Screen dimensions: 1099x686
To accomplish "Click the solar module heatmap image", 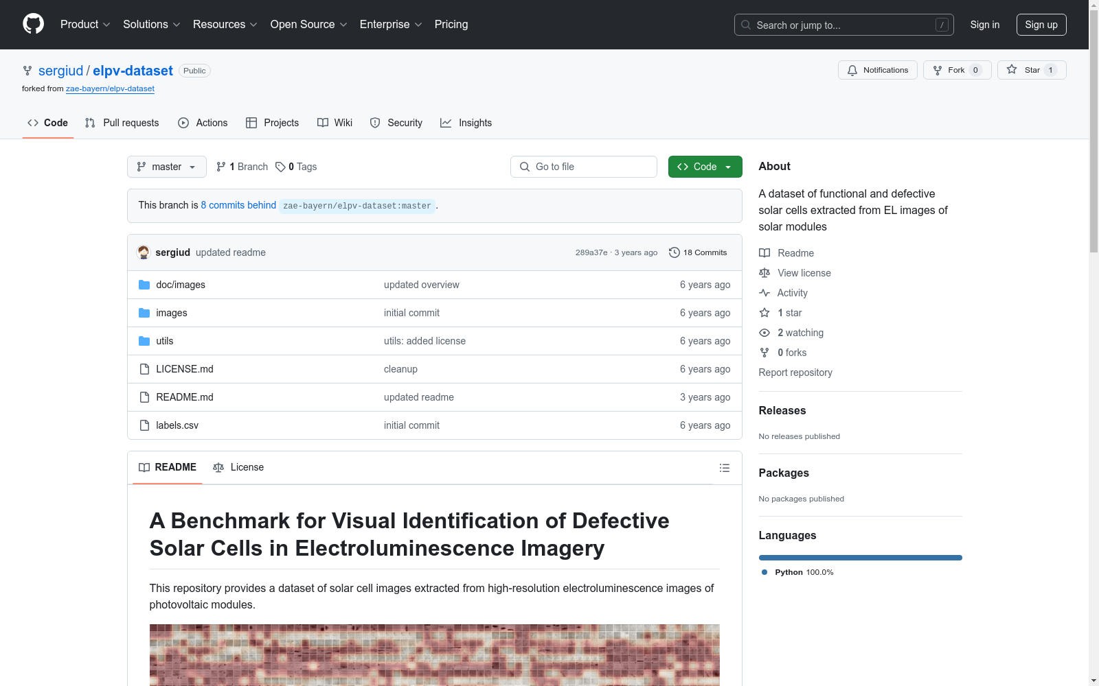I will coord(434,655).
